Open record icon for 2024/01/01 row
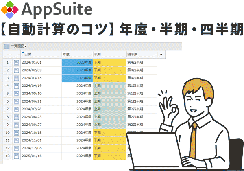 (16, 62)
